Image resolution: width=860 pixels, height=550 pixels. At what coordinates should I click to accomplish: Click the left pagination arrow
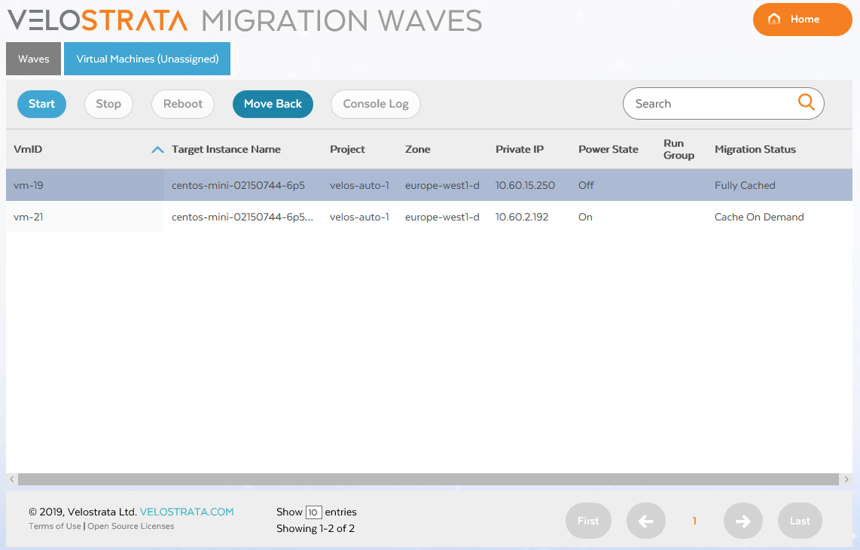click(x=645, y=520)
